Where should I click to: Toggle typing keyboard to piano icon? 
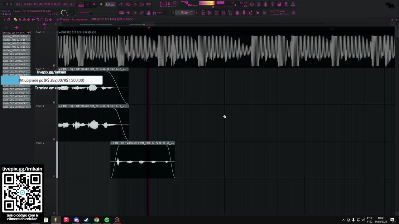121,13
